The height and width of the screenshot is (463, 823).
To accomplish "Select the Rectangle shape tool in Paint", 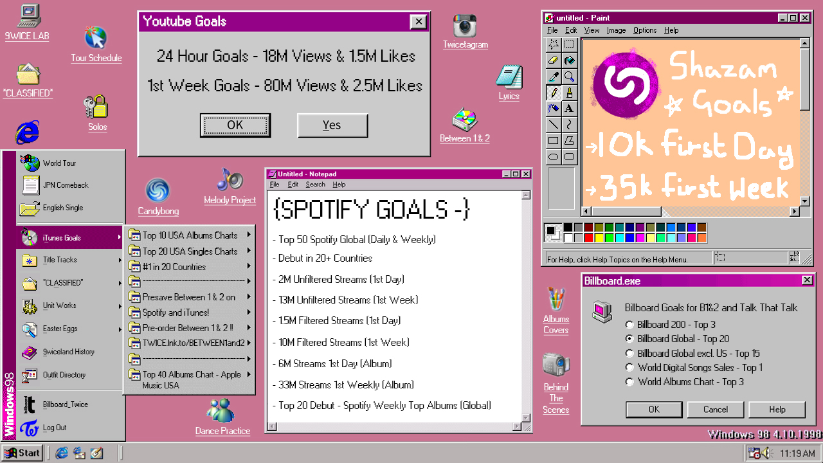I will point(553,141).
